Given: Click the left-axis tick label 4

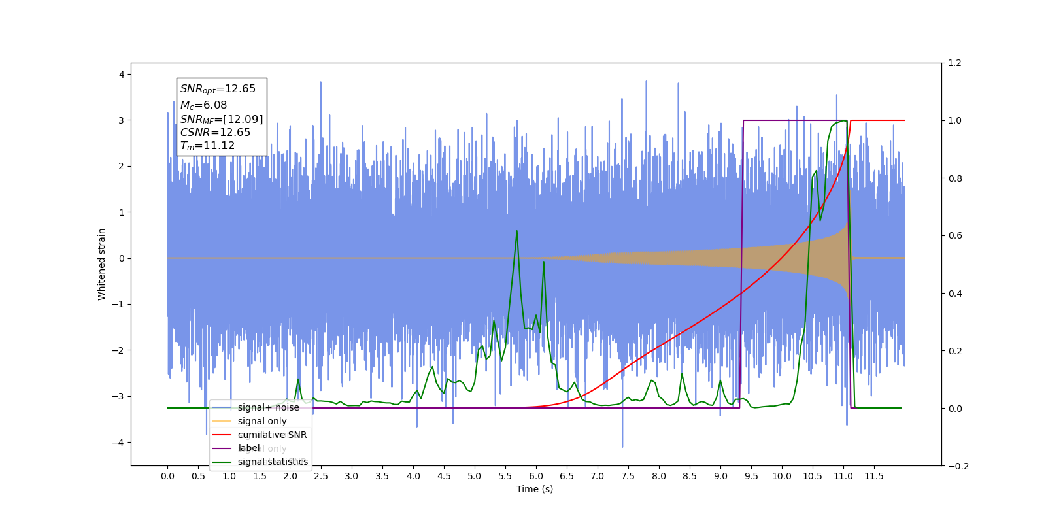Looking at the screenshot, I should click(x=122, y=75).
